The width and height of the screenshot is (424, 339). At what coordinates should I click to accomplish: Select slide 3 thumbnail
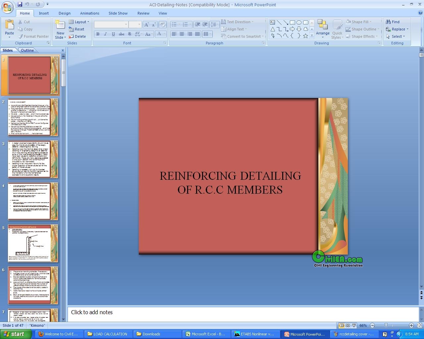coord(33,159)
